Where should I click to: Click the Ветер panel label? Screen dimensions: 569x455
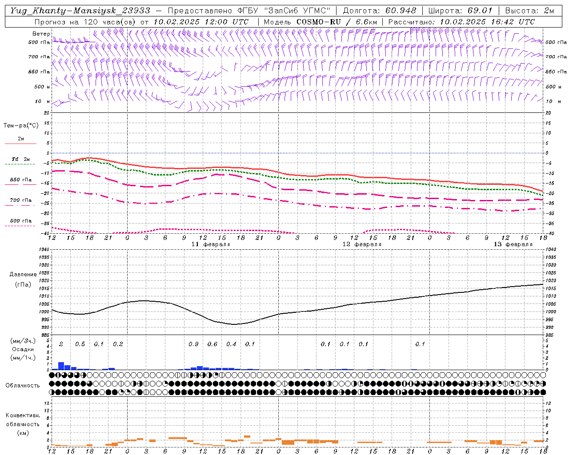[x=41, y=34]
